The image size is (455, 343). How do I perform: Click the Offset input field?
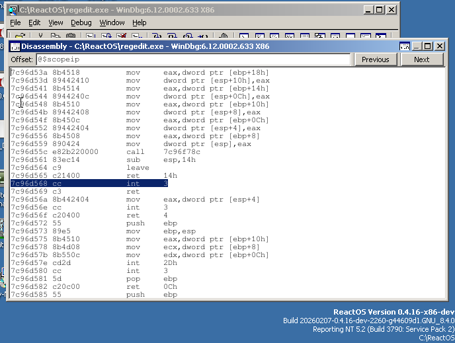pos(192,59)
